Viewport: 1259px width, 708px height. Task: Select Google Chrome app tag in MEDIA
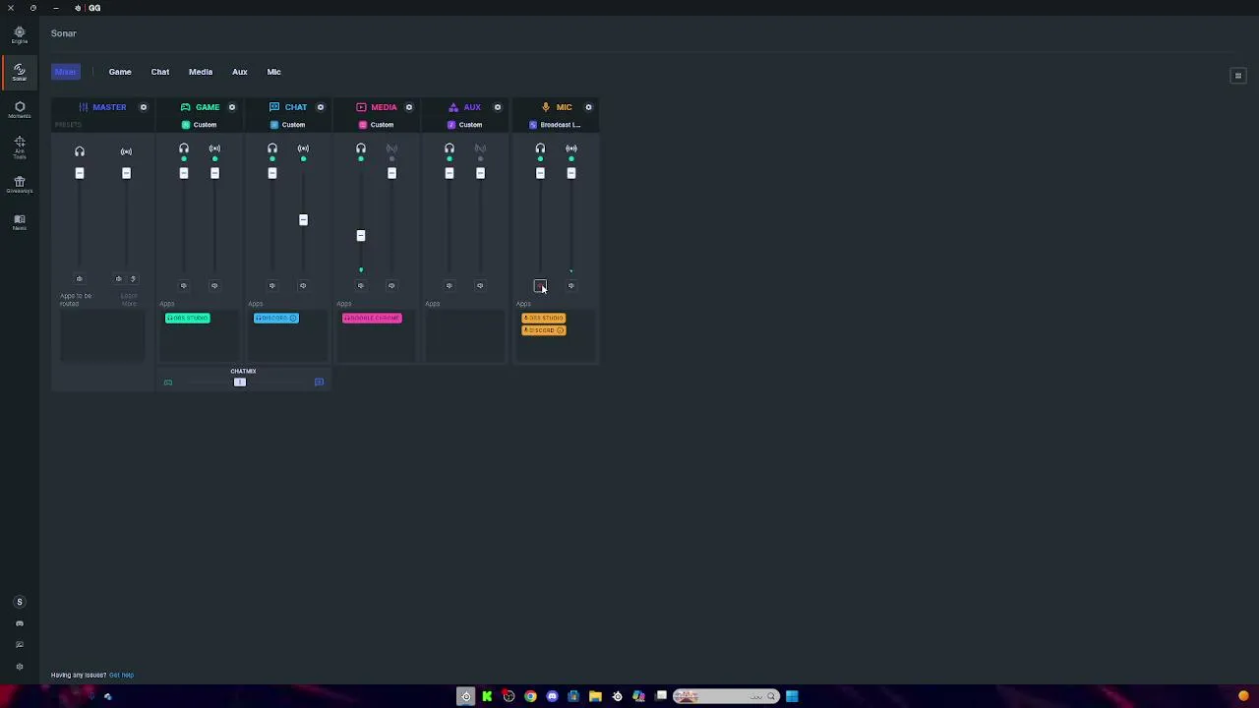372,318
